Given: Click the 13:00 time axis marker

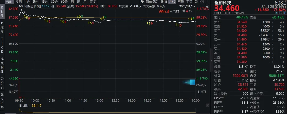Looking at the screenshot, I should (99, 101).
